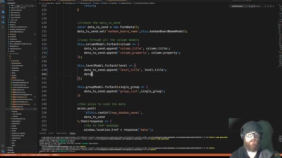The height and width of the screenshot is (158, 282).
Task: Open private_media.py file
Action: [x=16, y=41]
